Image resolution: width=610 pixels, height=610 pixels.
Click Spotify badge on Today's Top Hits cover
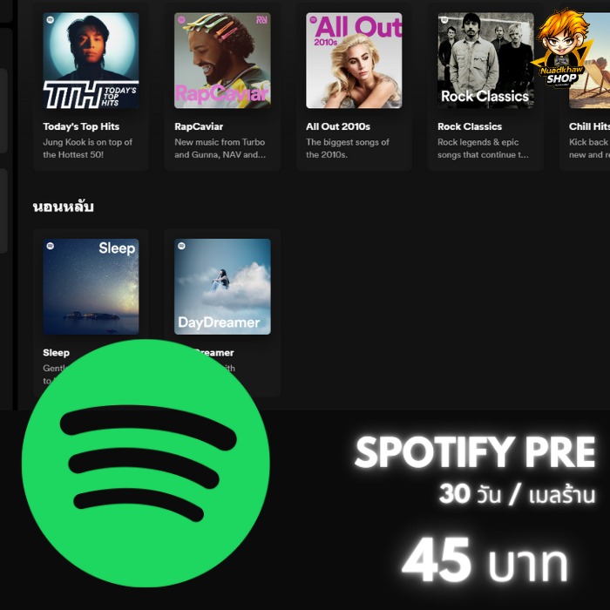point(51,20)
